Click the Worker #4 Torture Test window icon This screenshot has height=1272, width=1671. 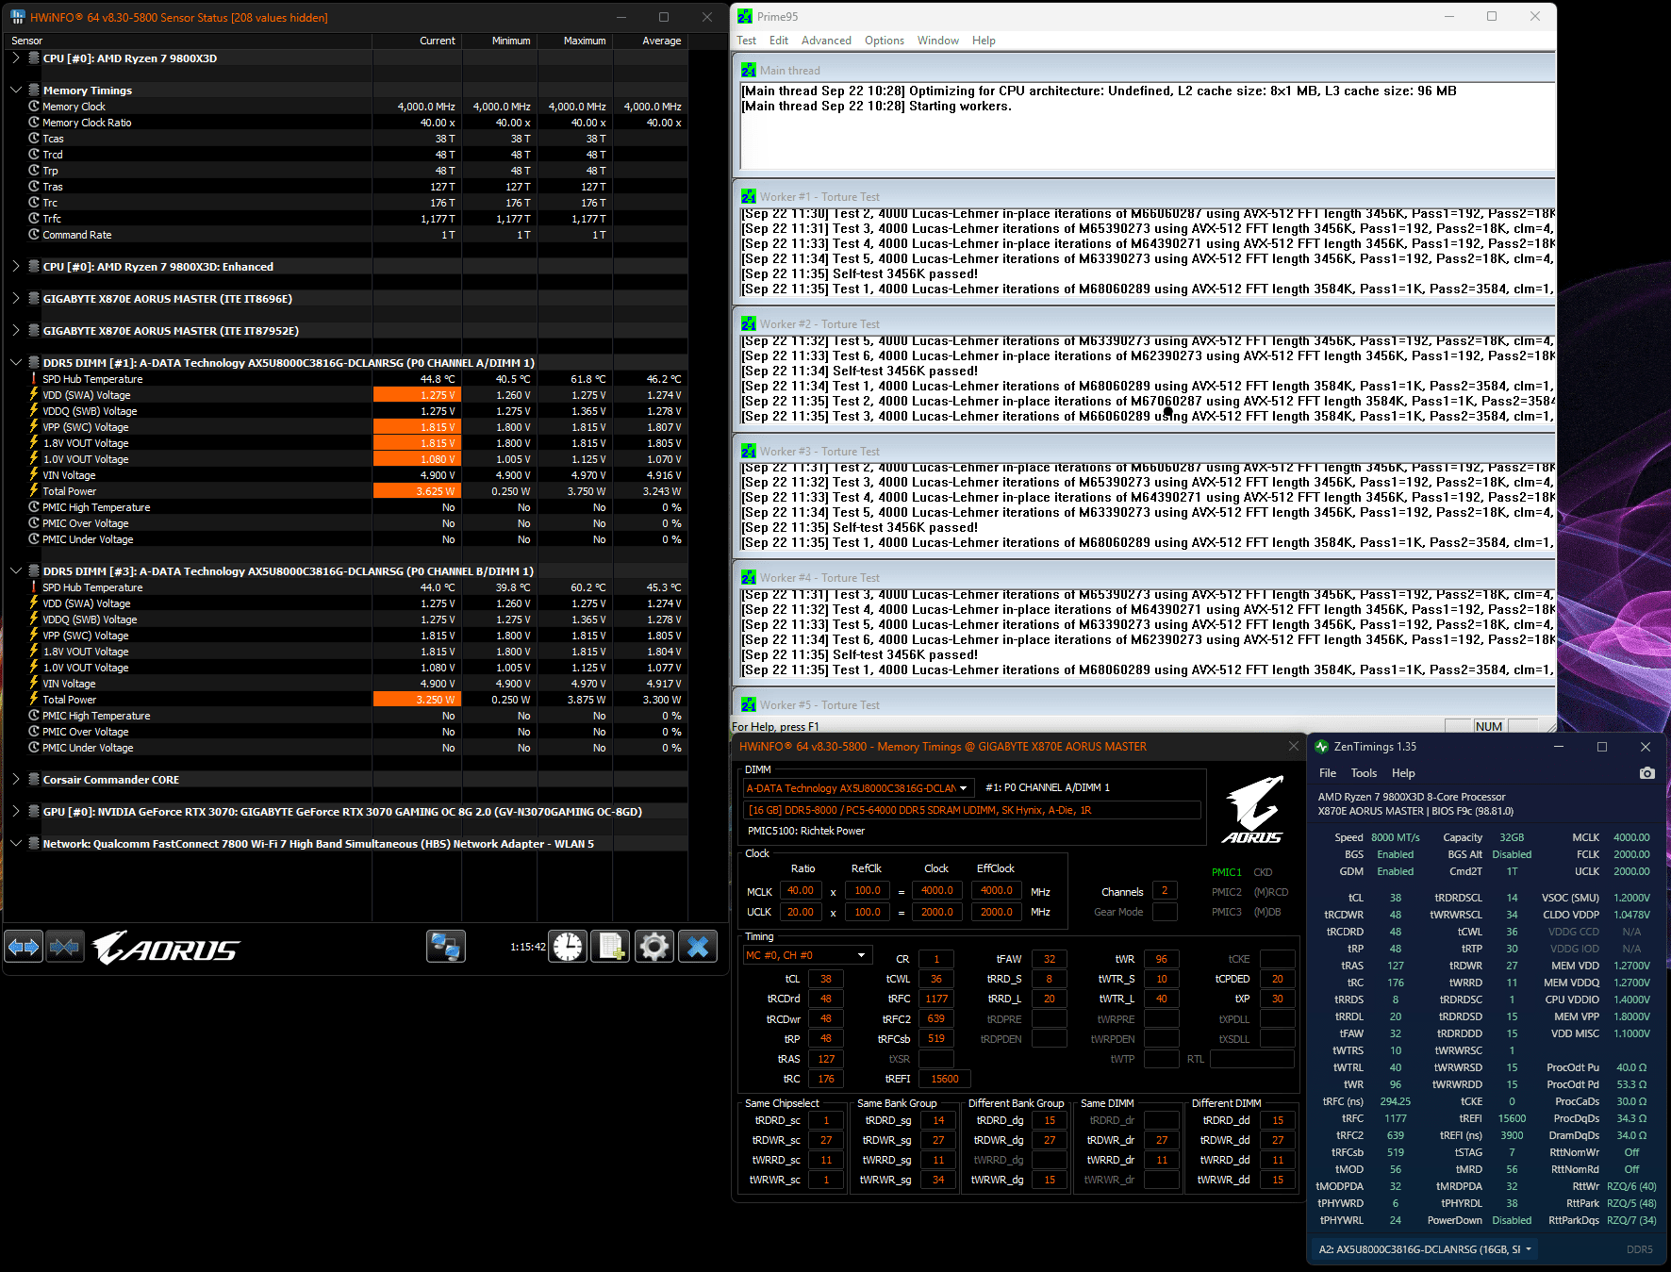[748, 578]
